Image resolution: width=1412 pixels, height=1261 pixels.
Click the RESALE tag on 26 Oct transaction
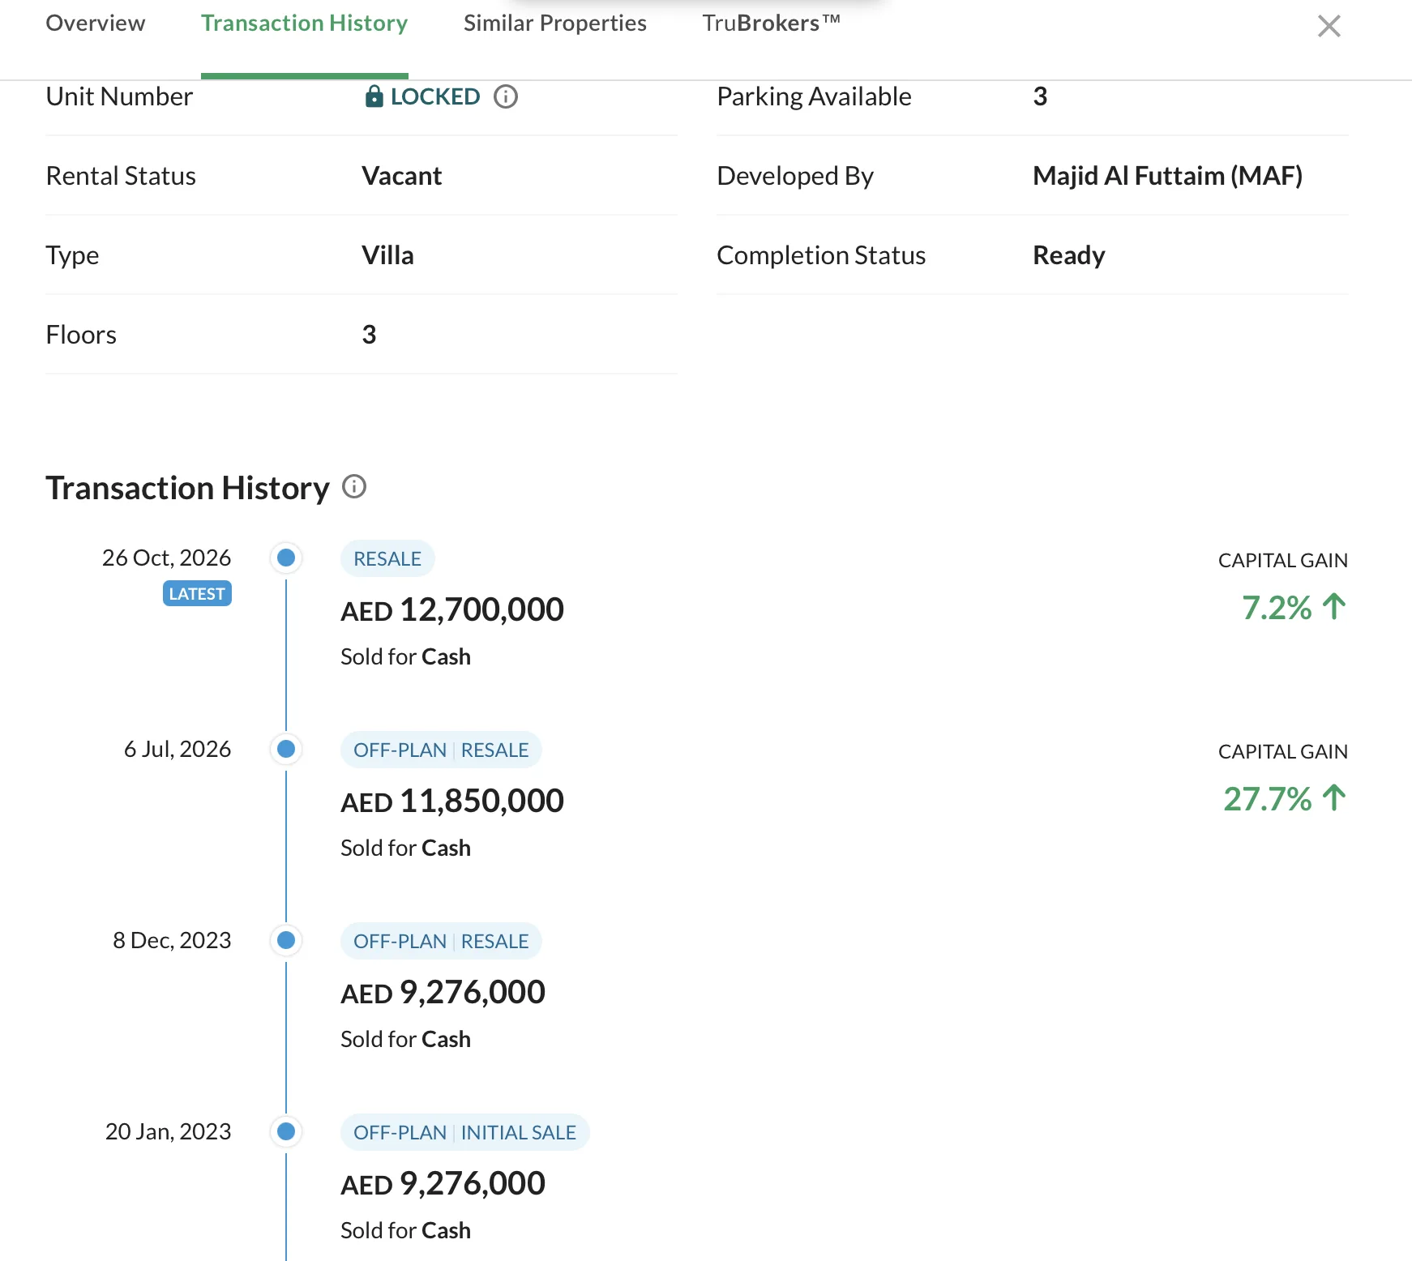pos(387,558)
